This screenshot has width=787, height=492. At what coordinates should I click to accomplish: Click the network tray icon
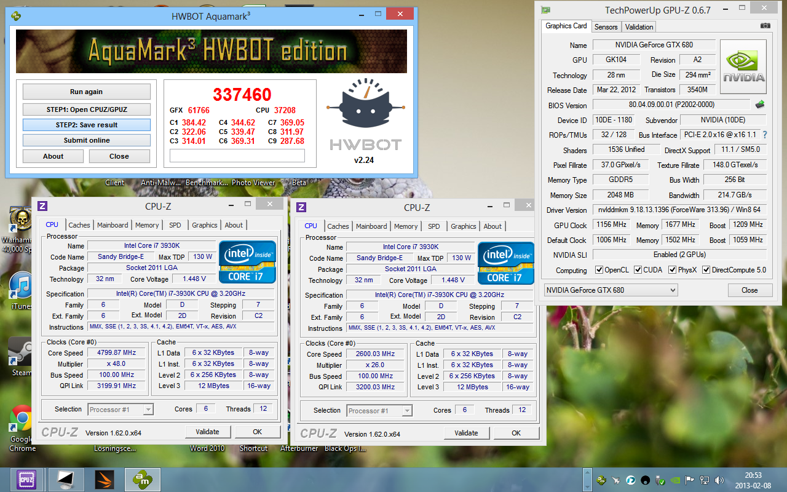pos(704,480)
